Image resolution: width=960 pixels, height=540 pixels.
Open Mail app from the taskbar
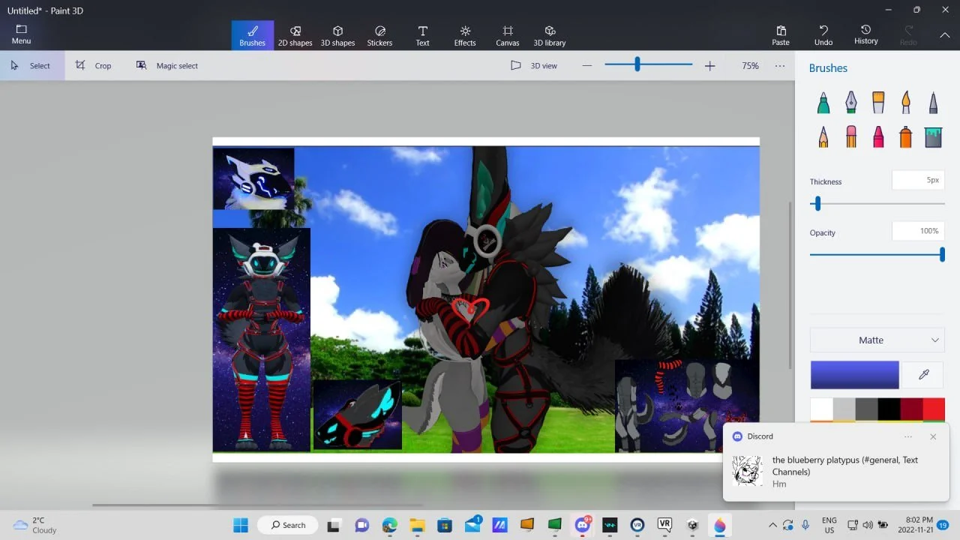click(472, 525)
